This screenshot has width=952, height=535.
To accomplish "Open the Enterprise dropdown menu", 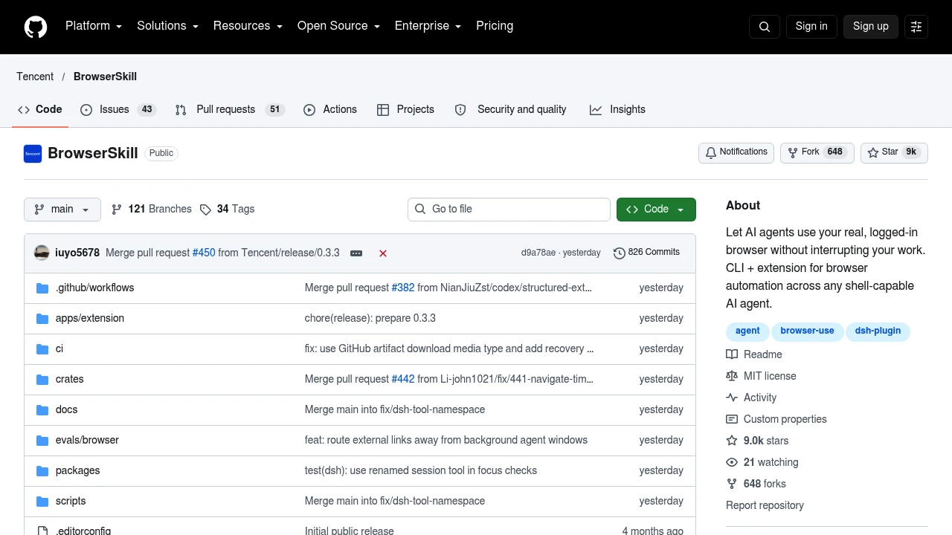I will pyautogui.click(x=428, y=26).
